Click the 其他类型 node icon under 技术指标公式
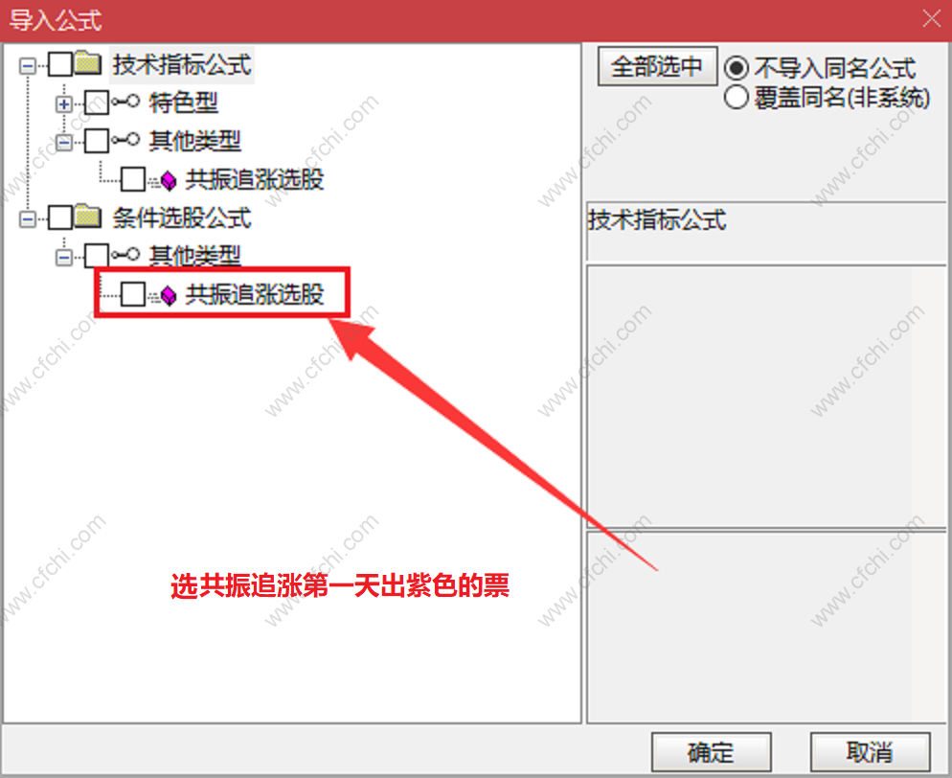 (125, 140)
